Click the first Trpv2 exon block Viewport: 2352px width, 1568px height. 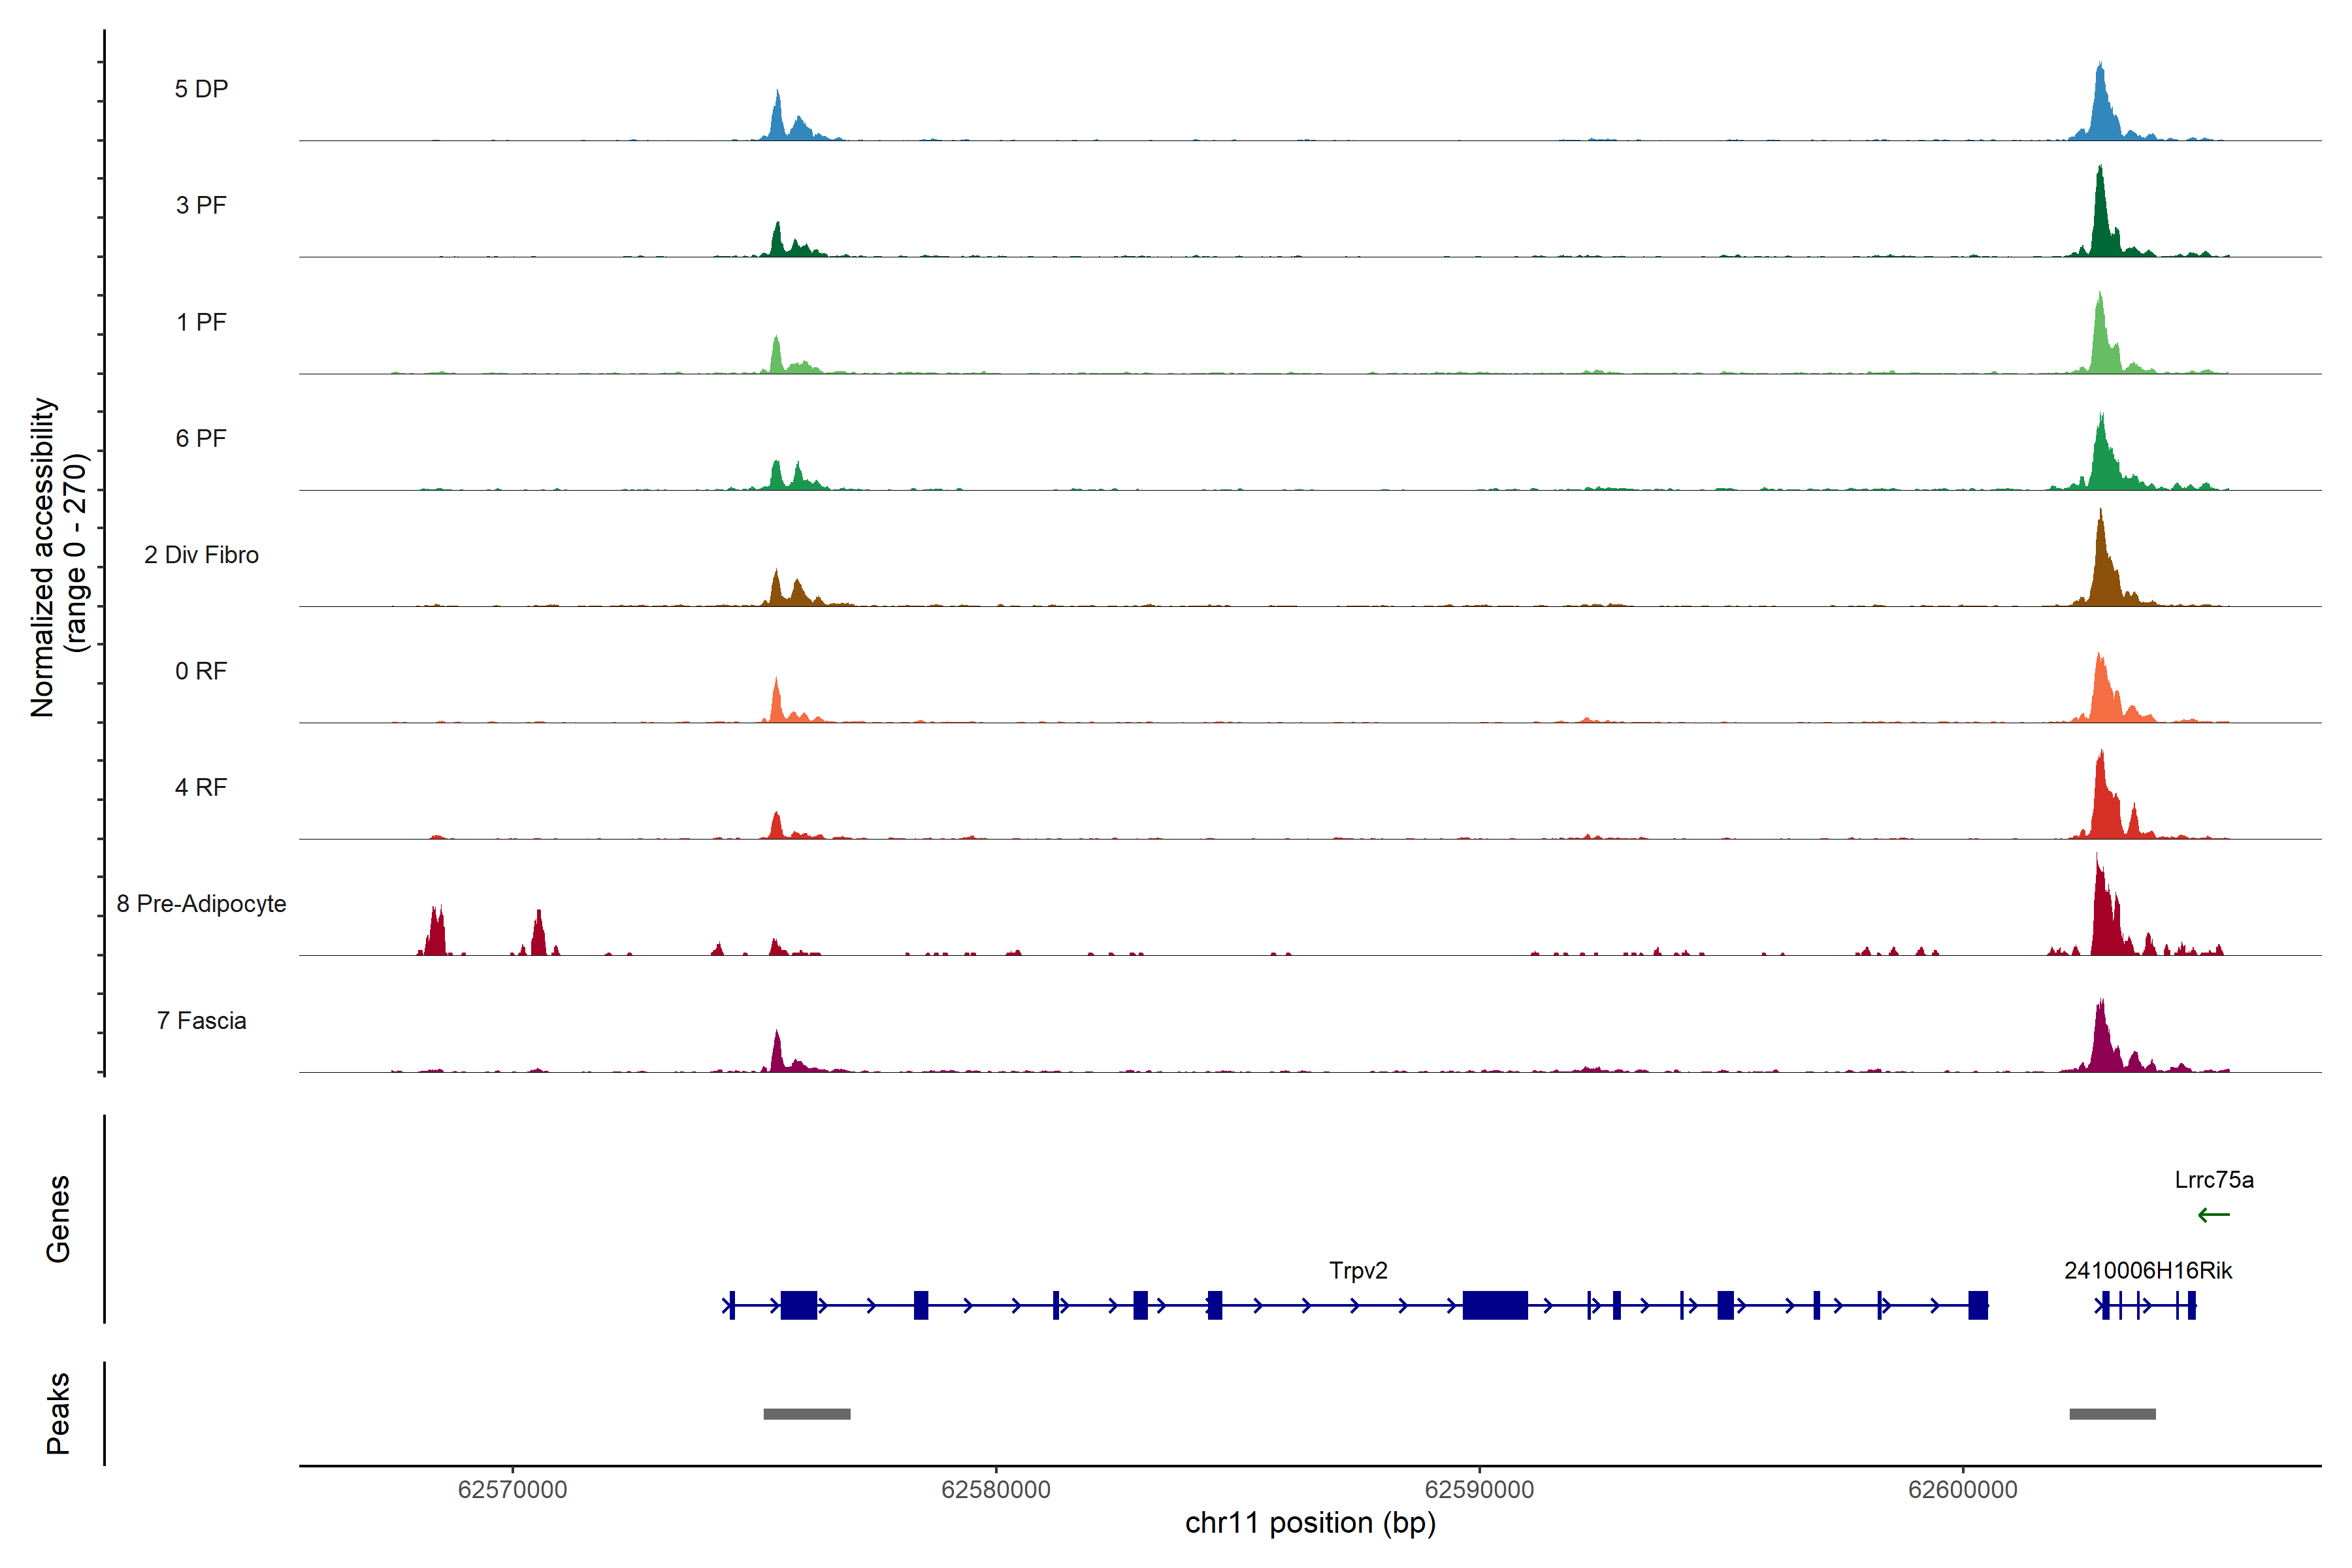(798, 1305)
